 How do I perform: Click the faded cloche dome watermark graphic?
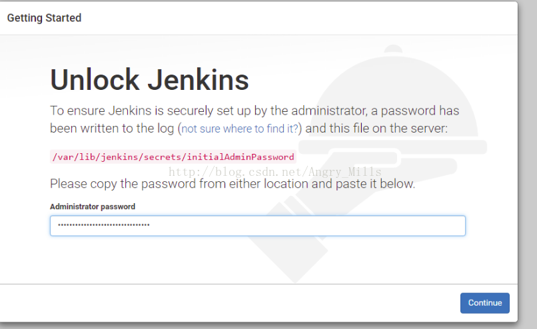(x=394, y=96)
